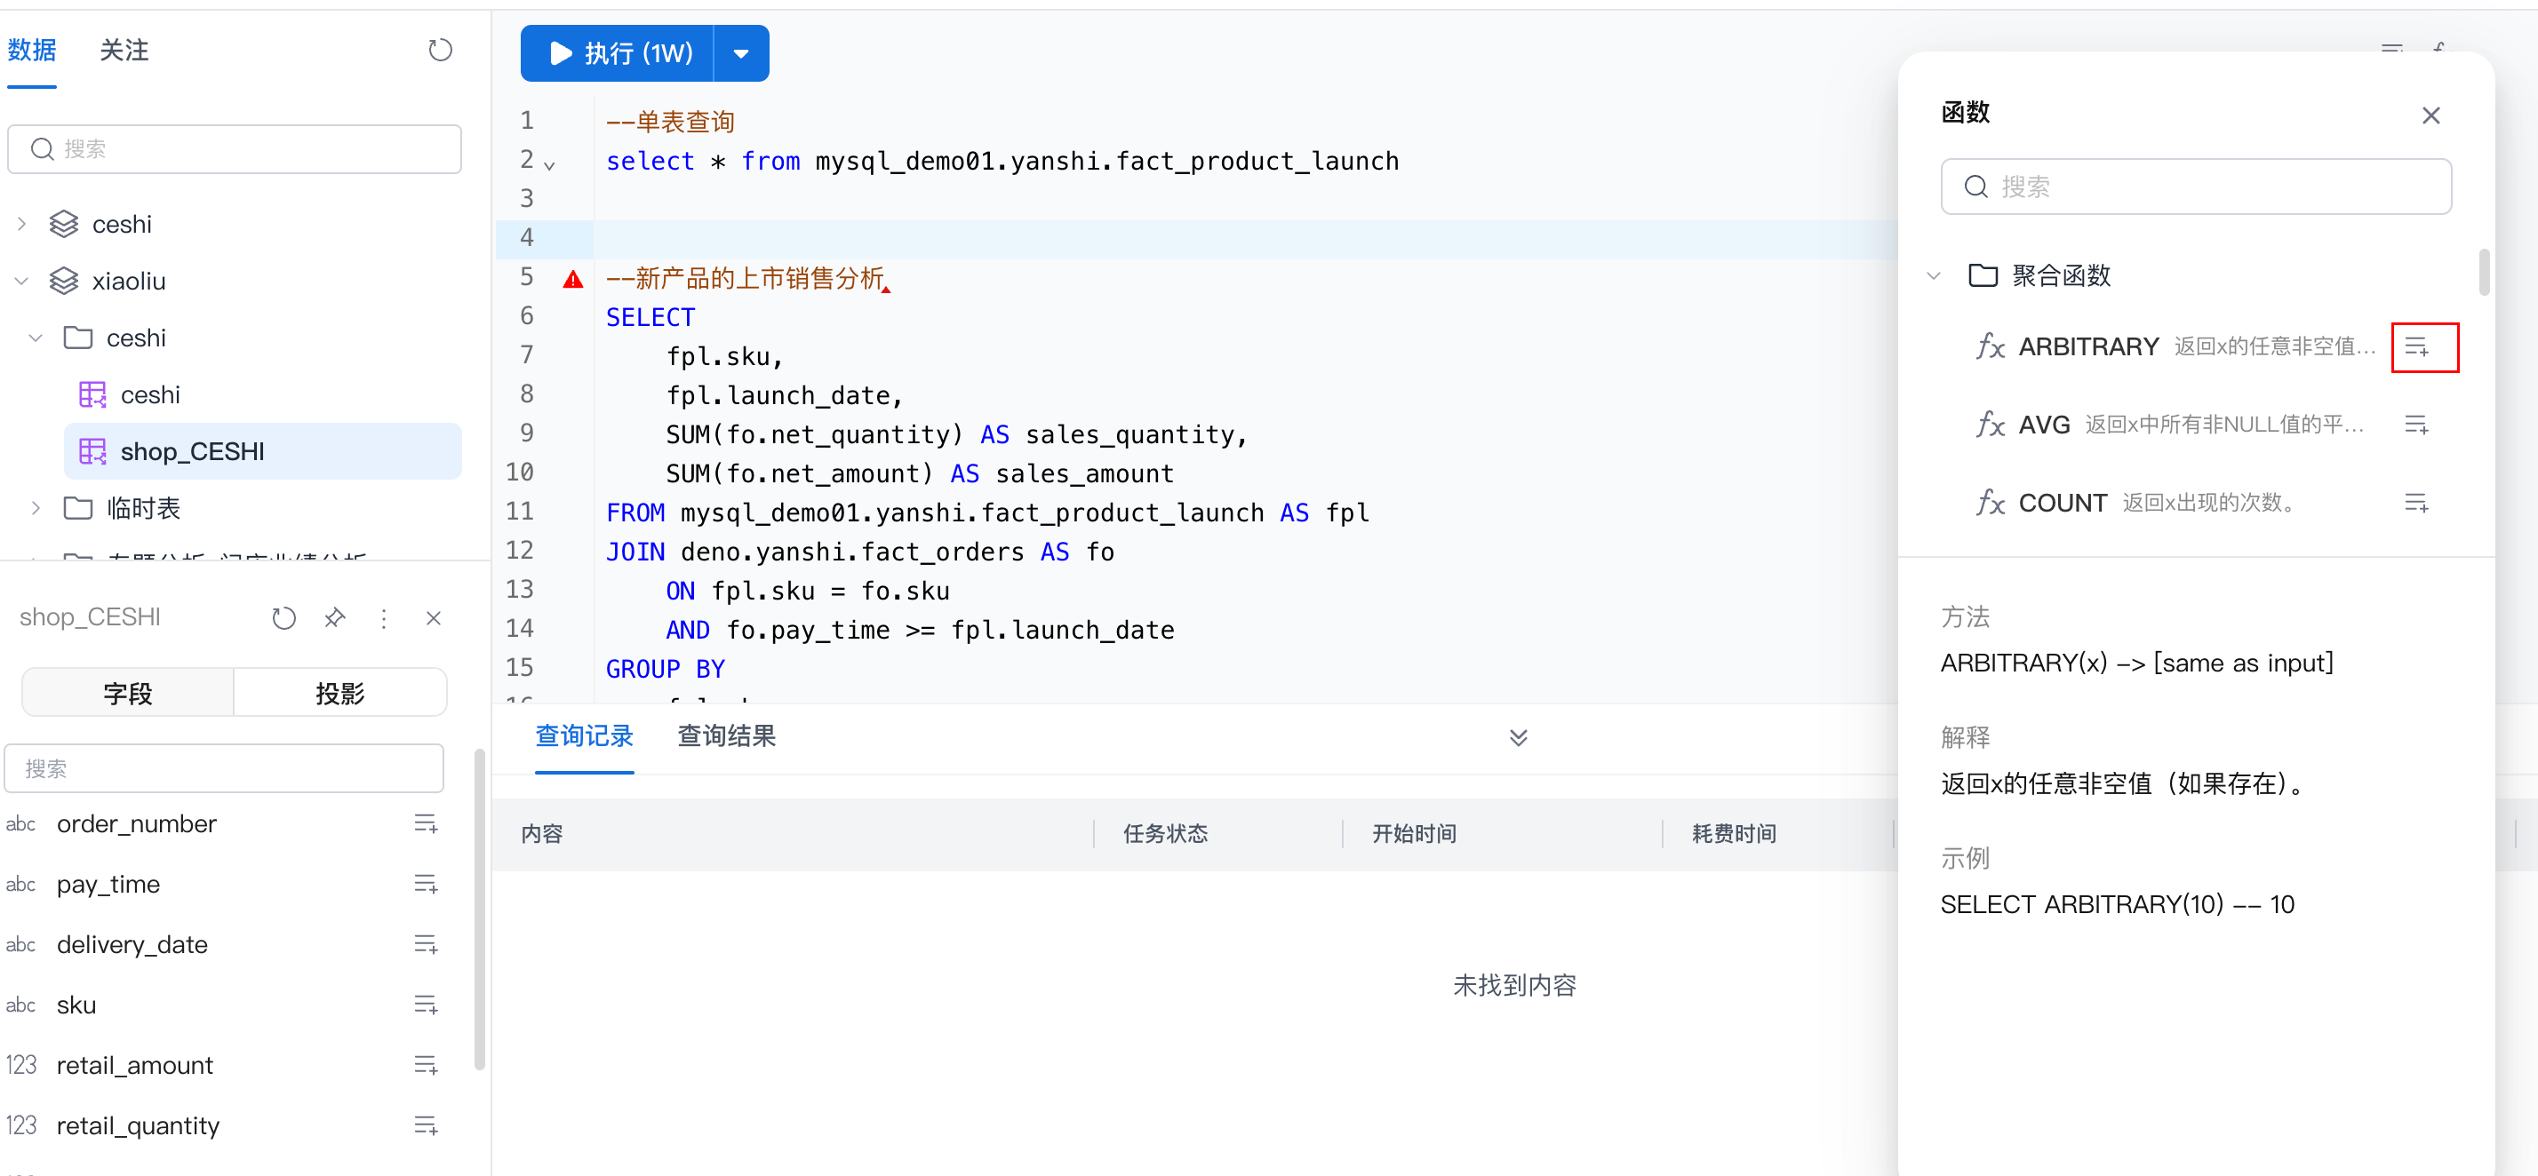Click the error warning icon on line 5
The height and width of the screenshot is (1176, 2538).
[572, 280]
